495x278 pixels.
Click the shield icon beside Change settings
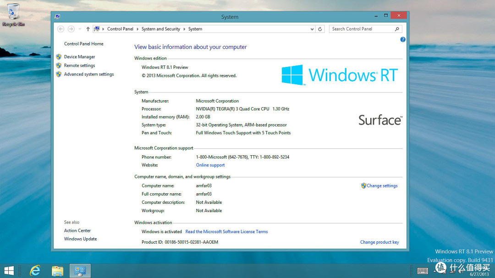363,186
